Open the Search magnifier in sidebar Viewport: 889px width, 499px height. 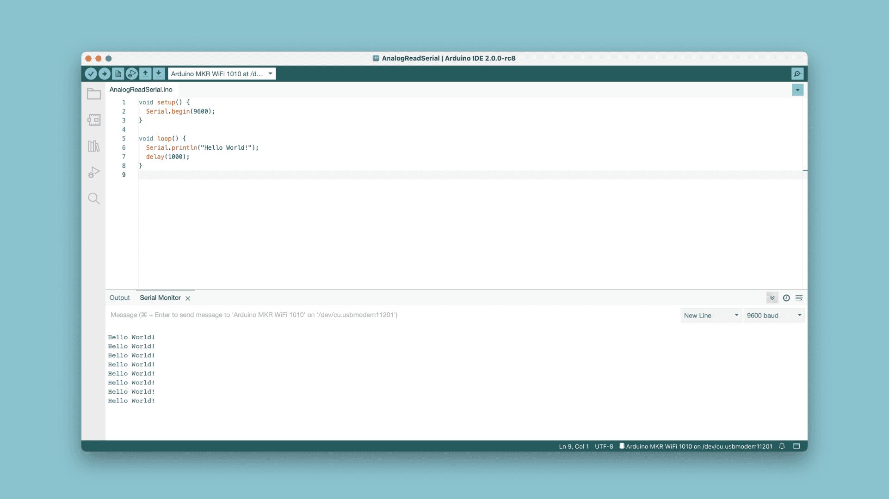94,199
